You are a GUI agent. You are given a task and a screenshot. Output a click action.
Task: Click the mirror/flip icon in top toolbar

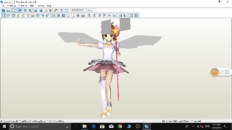coord(51,10)
